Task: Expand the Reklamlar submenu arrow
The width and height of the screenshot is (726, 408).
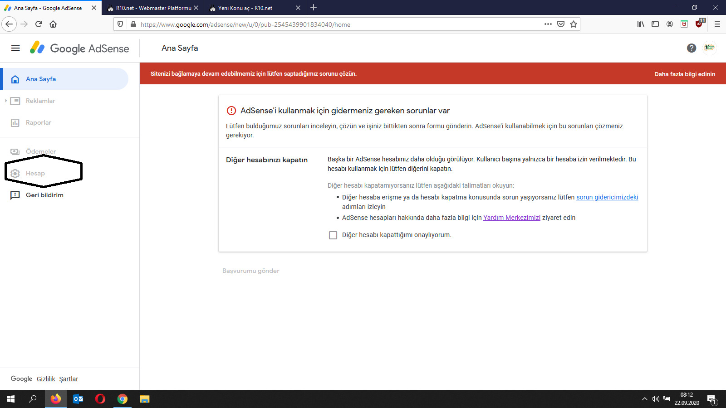Action: pyautogui.click(x=5, y=101)
